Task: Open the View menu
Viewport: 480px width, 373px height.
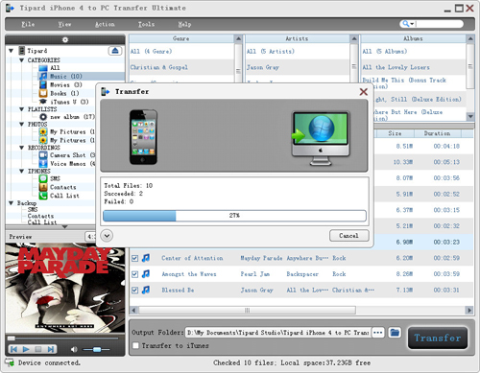Action: coord(64,24)
